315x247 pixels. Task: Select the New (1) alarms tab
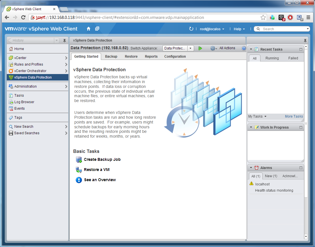click(x=271, y=176)
